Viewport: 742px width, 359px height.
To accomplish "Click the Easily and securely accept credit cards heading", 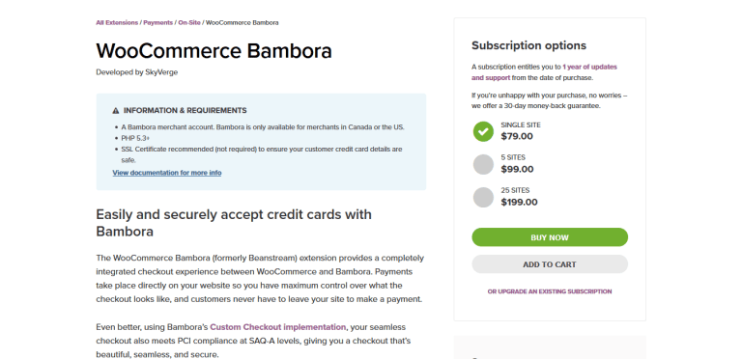I will [234, 223].
